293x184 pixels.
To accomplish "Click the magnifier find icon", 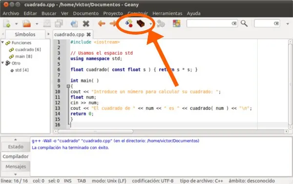I will pos(244,23).
